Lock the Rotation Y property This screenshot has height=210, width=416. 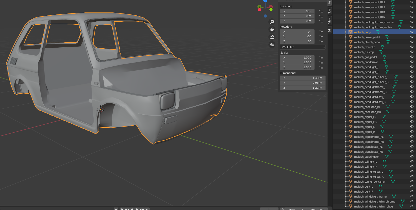tap(321, 37)
